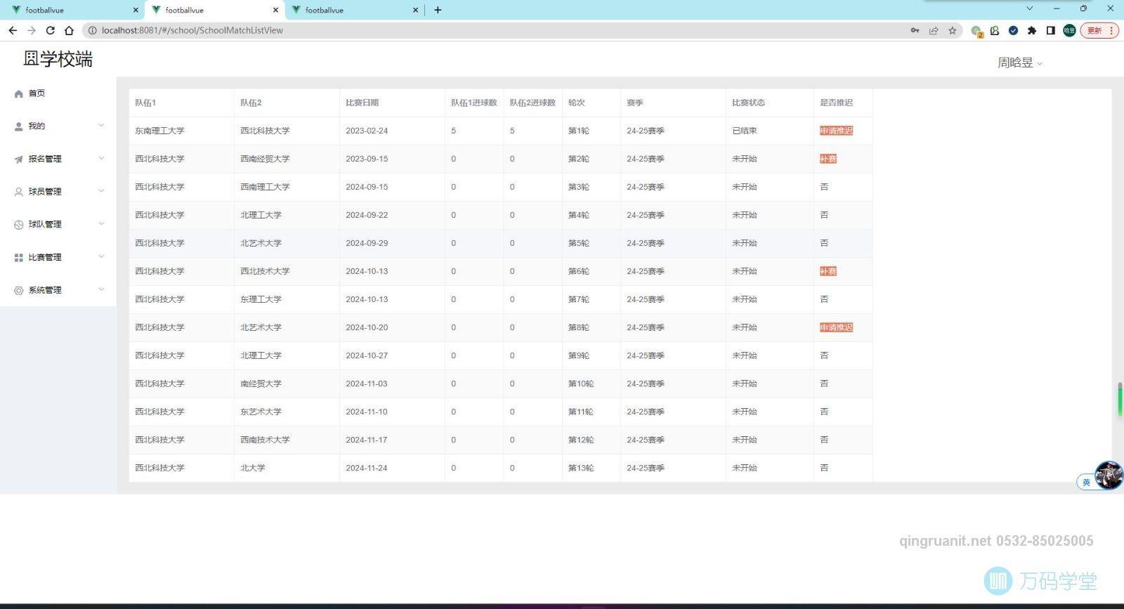Click the share page icon

click(934, 30)
